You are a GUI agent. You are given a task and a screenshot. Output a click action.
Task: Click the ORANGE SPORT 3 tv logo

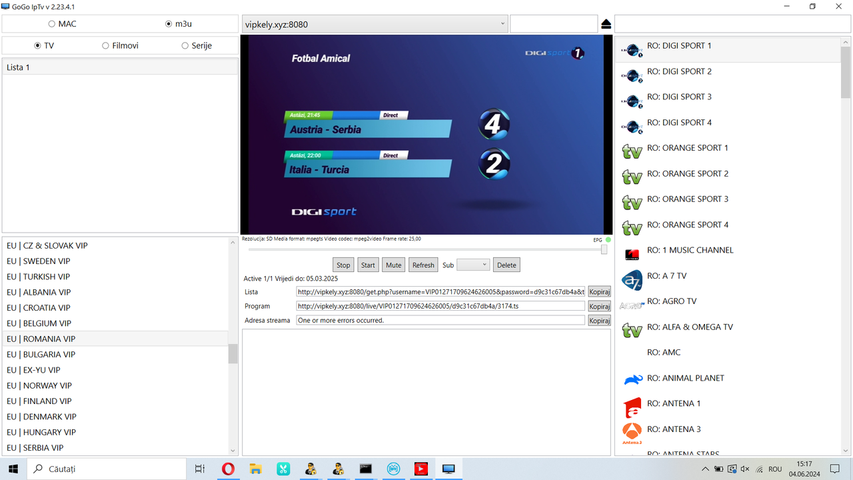632,203
